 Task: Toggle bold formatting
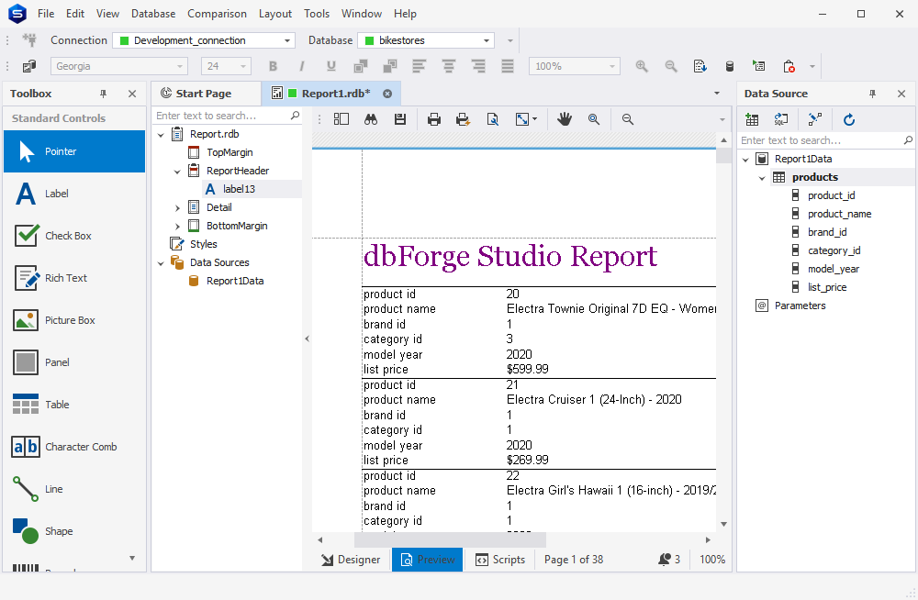[x=273, y=66]
